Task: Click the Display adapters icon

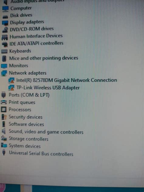Action: [5, 23]
